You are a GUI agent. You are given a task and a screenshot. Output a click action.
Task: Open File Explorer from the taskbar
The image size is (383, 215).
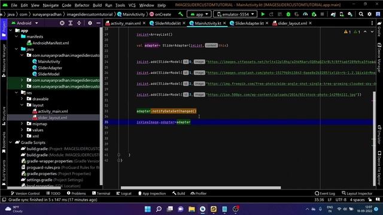pyautogui.click(x=191, y=209)
